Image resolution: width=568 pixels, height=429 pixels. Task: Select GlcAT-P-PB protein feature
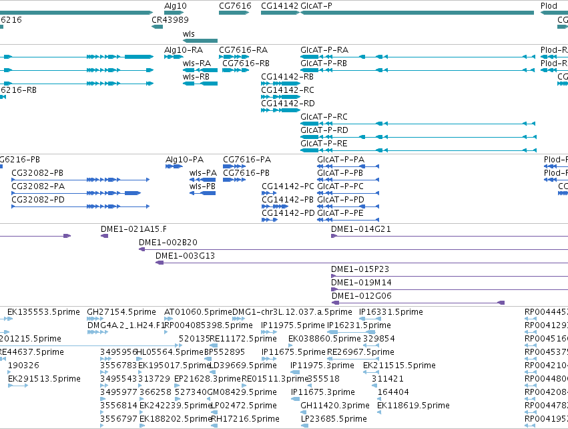click(348, 180)
